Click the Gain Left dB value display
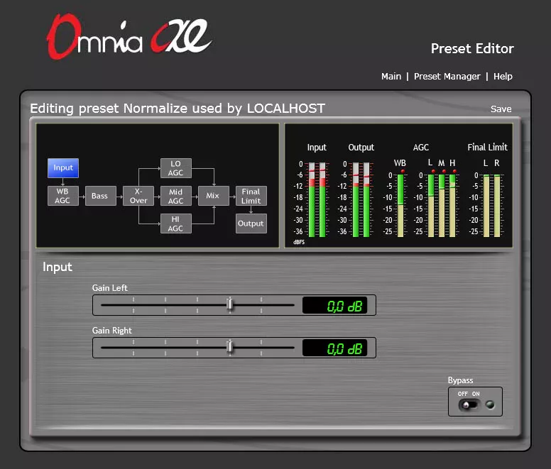Screen dimensions: 551x469 (x=335, y=306)
